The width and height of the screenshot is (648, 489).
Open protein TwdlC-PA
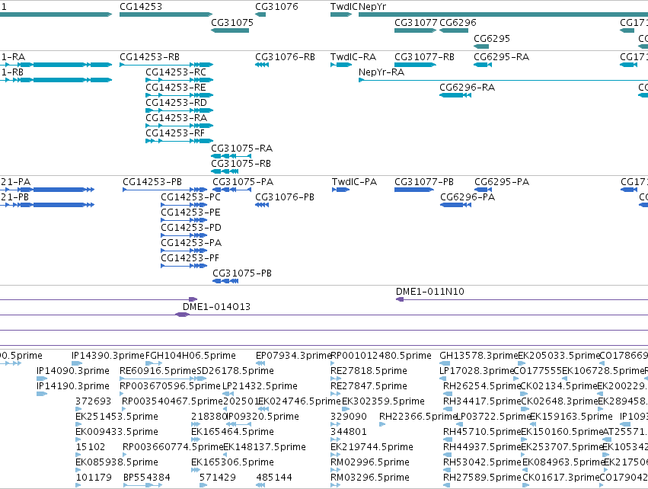pyautogui.click(x=354, y=182)
